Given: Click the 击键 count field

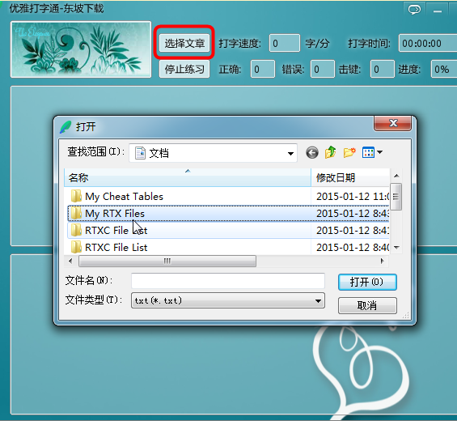Looking at the screenshot, I should coord(383,69).
